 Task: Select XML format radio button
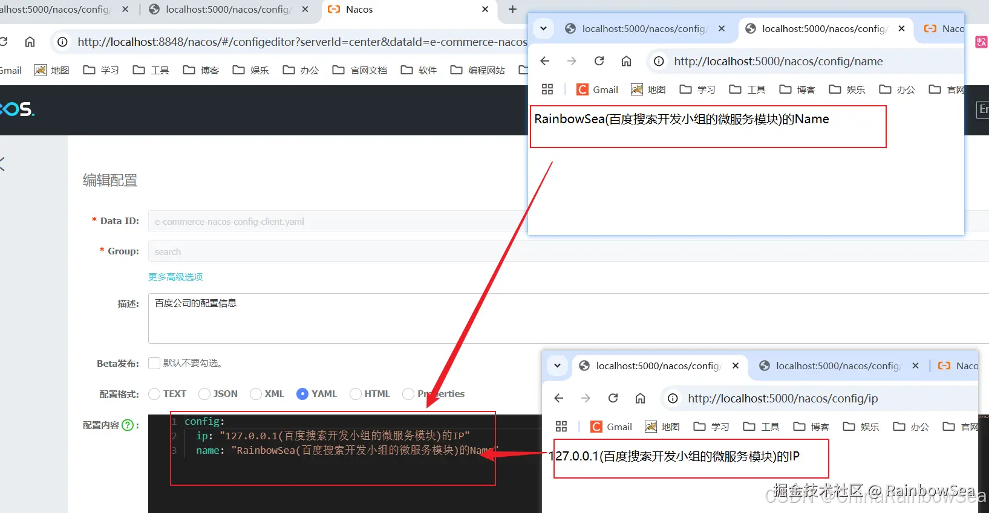(x=256, y=393)
